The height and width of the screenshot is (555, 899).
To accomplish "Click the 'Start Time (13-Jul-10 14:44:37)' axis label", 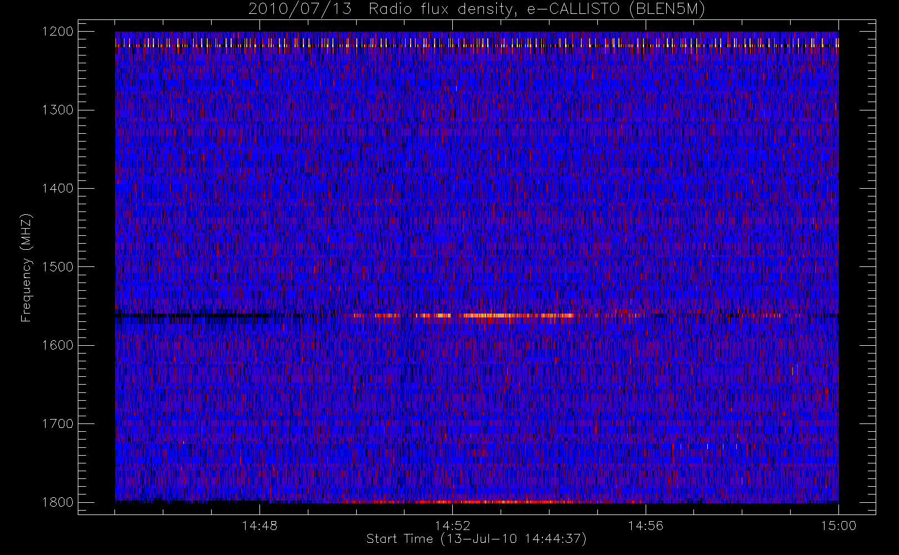I will (x=477, y=539).
